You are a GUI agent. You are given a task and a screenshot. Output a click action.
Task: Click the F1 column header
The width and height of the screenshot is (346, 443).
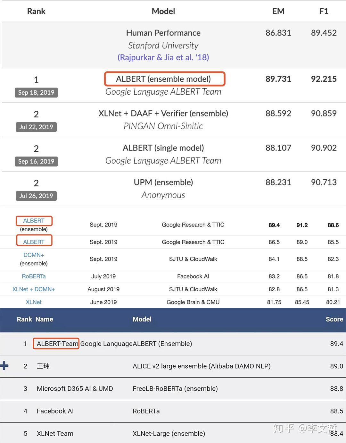[x=324, y=11]
